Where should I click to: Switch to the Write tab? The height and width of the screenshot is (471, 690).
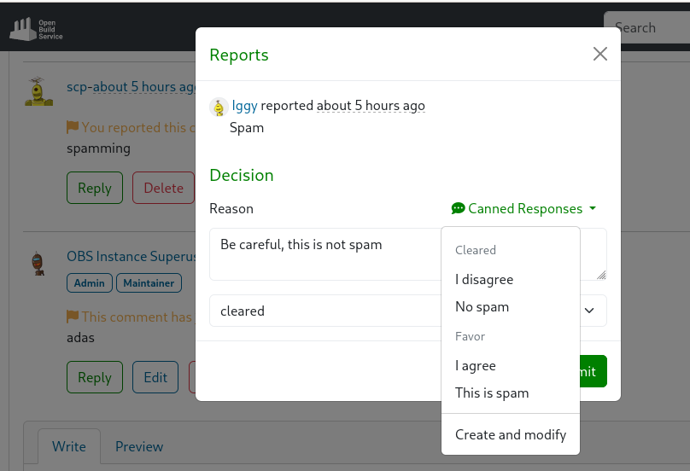point(69,446)
